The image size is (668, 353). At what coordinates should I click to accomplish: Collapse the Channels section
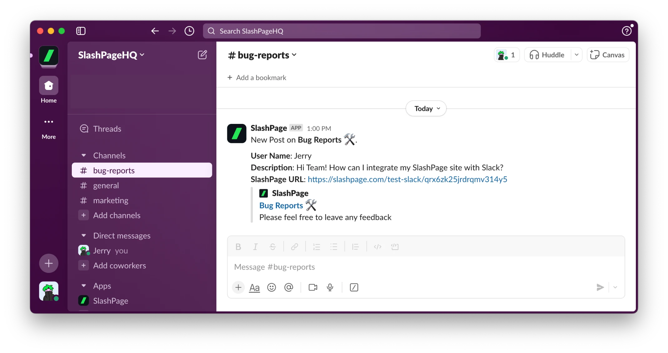point(83,155)
